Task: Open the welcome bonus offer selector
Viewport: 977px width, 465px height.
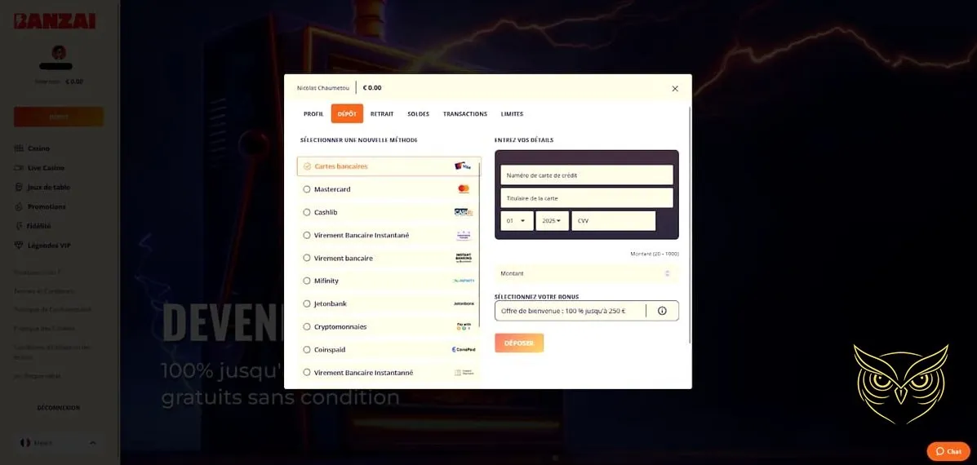Action: (x=586, y=311)
